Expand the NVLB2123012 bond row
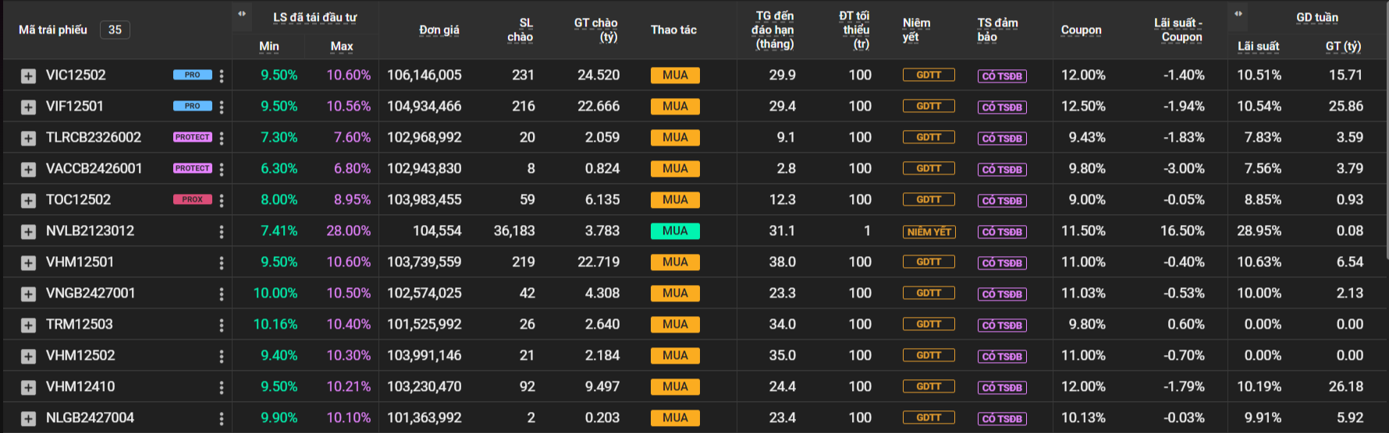1389x433 pixels. pyautogui.click(x=28, y=231)
